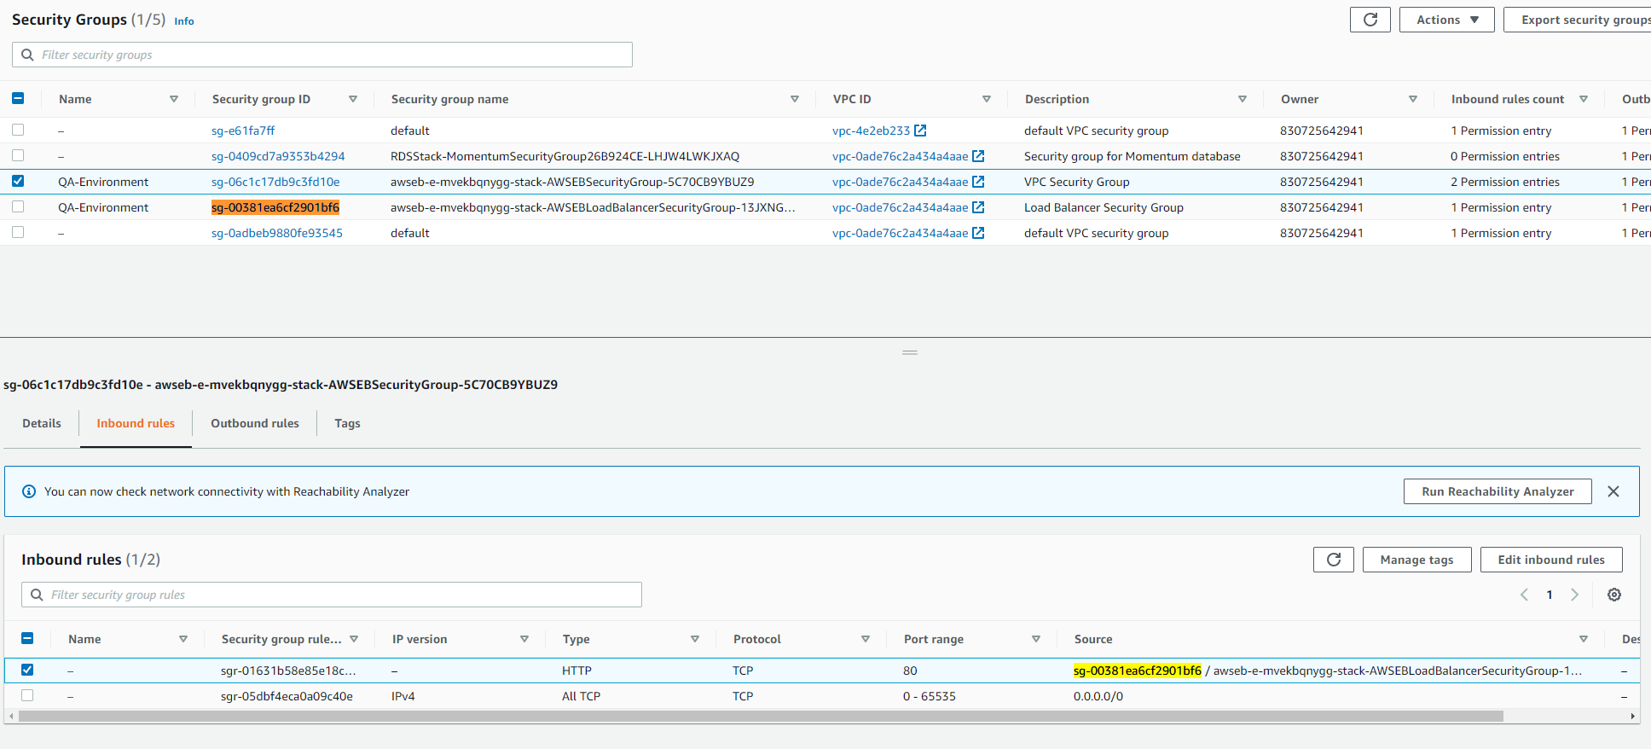Select the sg-e61fa7ff row checkbox
The width and height of the screenshot is (1651, 749).
coord(18,130)
